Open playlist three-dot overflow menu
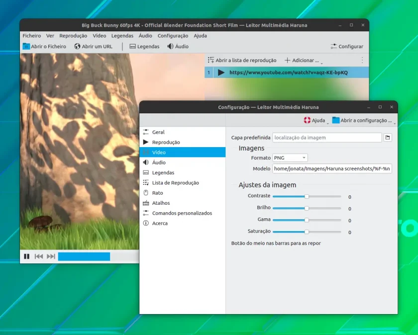418x335 pixels. point(362,60)
